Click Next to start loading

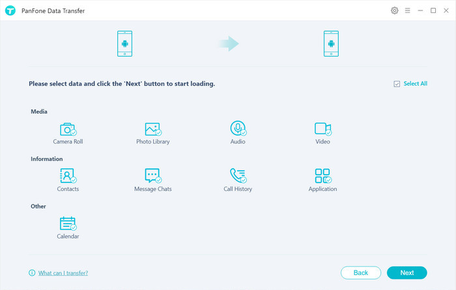pos(407,273)
